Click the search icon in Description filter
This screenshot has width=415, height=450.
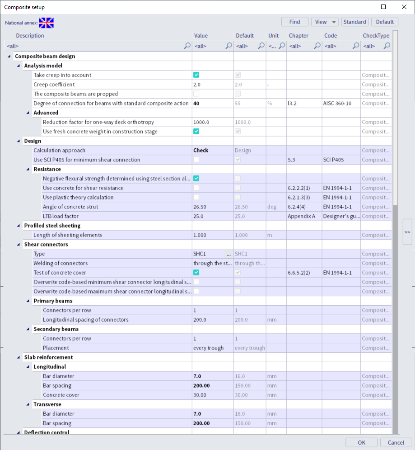point(187,46)
